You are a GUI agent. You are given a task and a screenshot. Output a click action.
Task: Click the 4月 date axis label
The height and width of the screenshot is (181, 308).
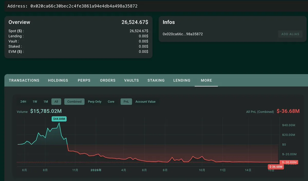tap(124, 170)
